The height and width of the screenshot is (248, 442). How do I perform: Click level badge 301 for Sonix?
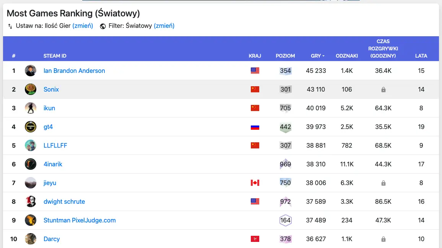point(285,89)
